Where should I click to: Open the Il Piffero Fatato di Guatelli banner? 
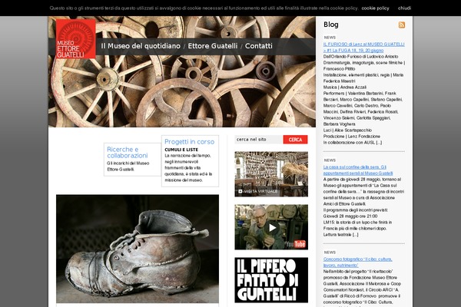pyautogui.click(x=271, y=280)
